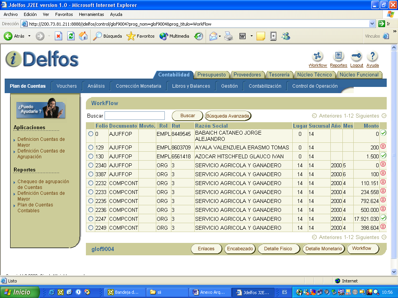398x298 pixels.
Task: Click the Logout key icon
Action: pos(356,56)
